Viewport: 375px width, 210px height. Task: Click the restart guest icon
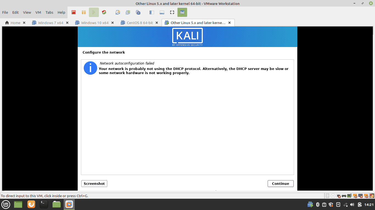click(104, 12)
